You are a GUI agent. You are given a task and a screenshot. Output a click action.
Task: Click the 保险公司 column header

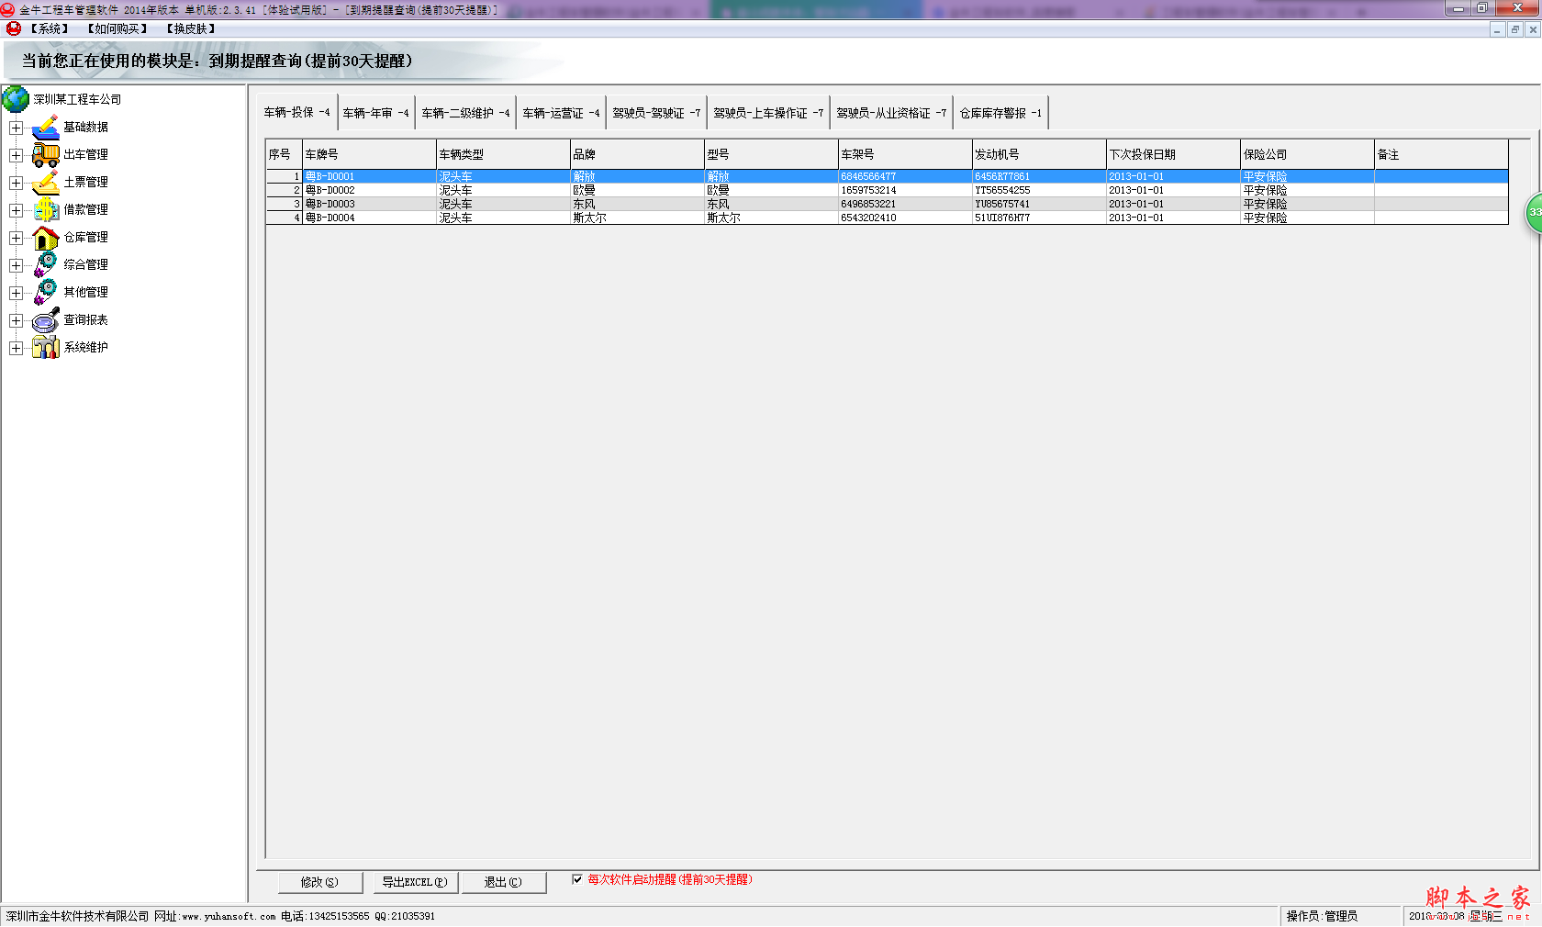click(x=1307, y=154)
